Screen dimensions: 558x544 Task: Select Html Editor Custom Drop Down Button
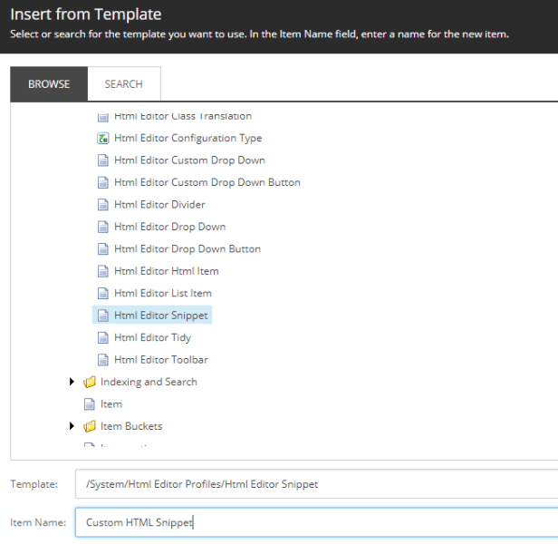pos(207,182)
